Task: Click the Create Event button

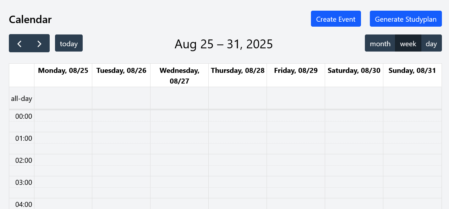Action: 336,19
